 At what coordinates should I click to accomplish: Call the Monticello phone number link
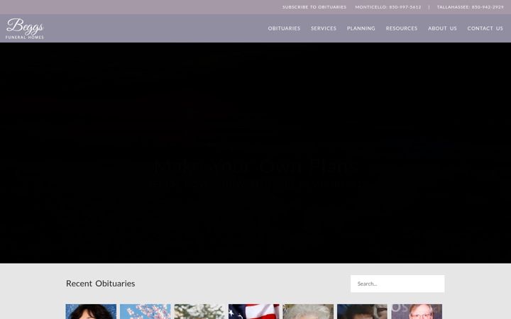(388, 7)
